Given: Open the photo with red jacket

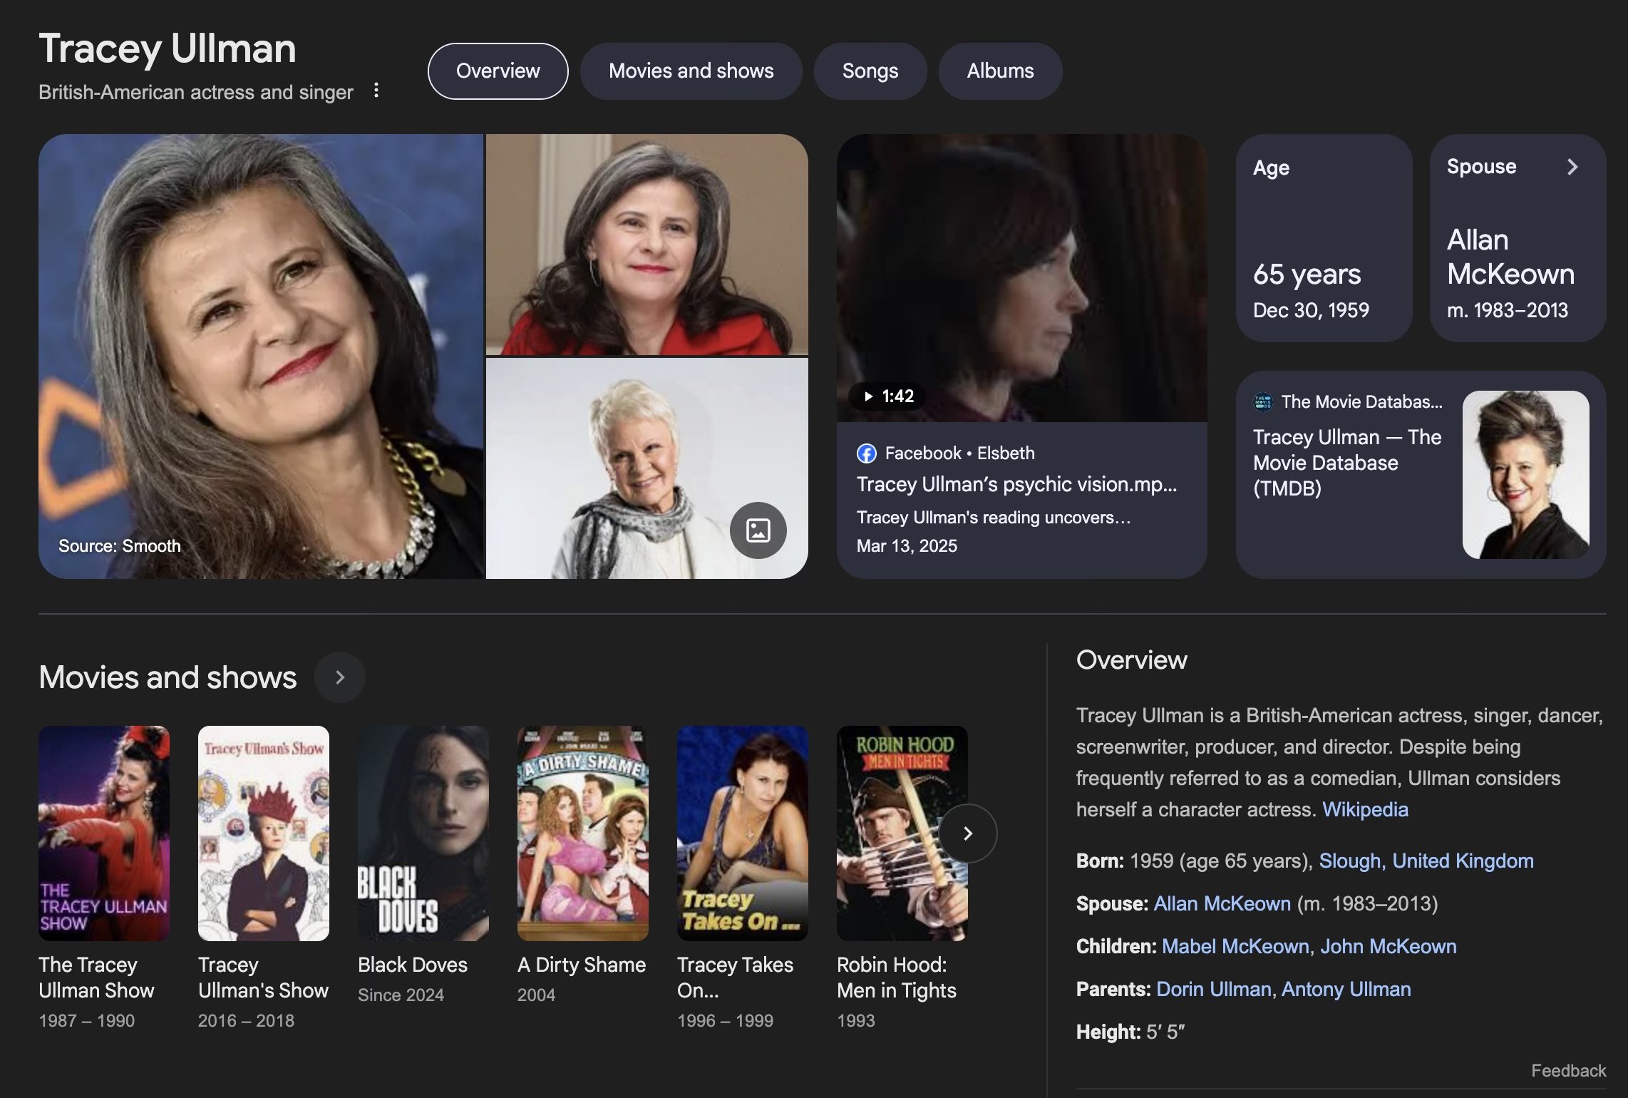Looking at the screenshot, I should click(x=646, y=245).
